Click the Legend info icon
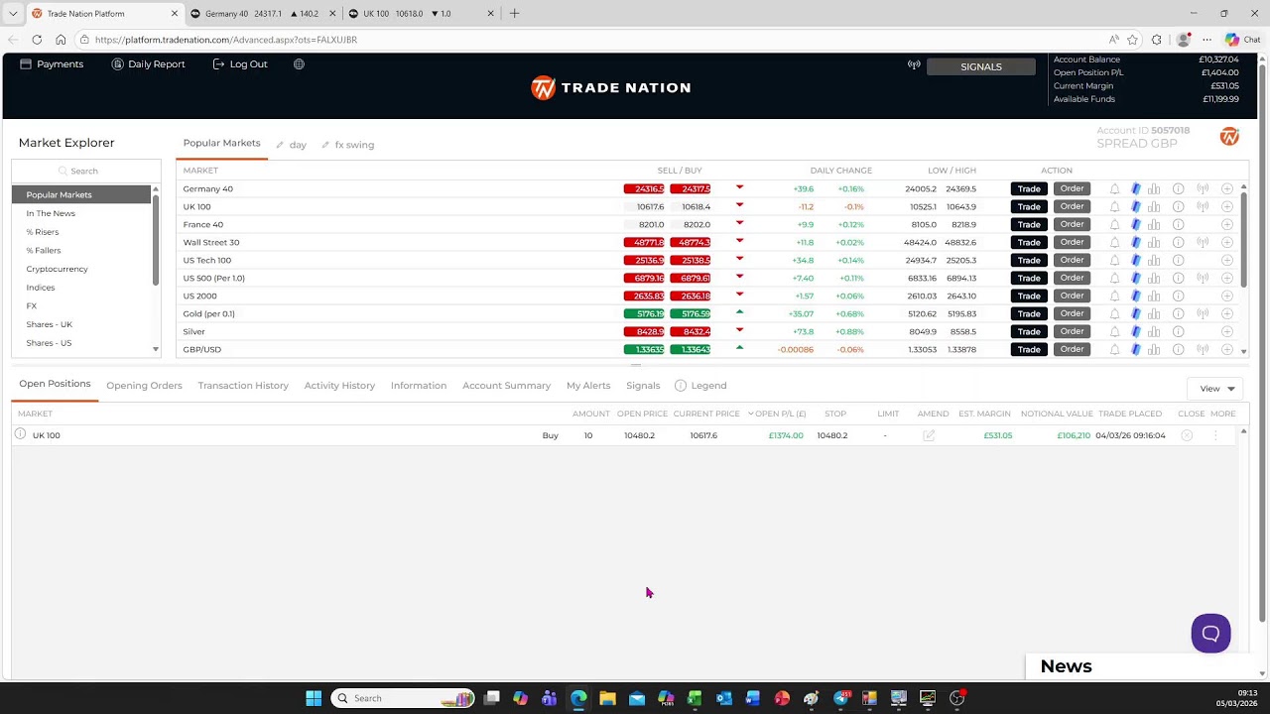Image resolution: width=1270 pixels, height=714 pixels. (681, 385)
